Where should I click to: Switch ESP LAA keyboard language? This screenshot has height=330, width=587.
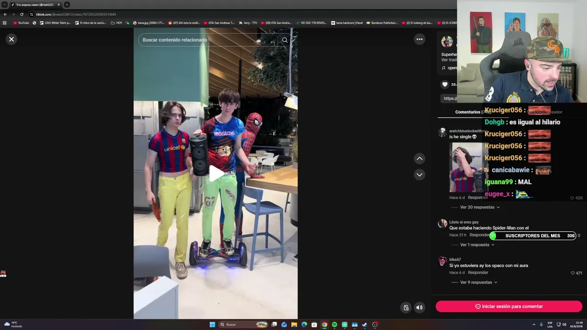pos(550,324)
